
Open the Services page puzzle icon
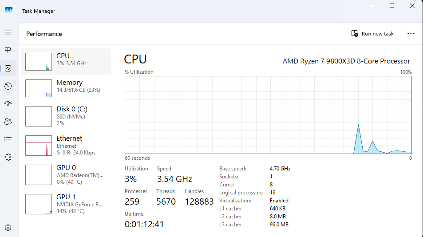click(x=8, y=157)
